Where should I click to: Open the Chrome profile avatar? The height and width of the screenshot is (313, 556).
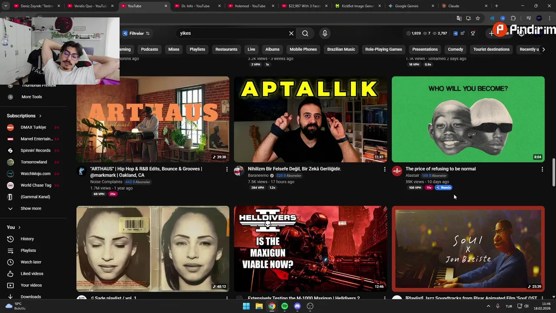tap(539, 18)
